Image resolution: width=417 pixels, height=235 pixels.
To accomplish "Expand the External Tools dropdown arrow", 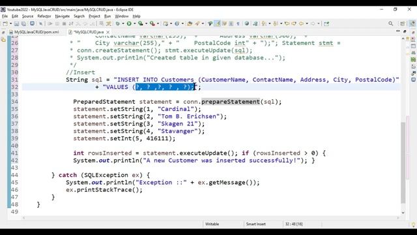I will pyautogui.click(x=158, y=23).
